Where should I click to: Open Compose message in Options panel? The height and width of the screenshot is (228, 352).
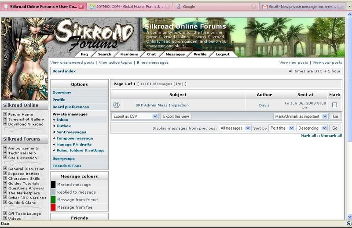pyautogui.click(x=75, y=138)
